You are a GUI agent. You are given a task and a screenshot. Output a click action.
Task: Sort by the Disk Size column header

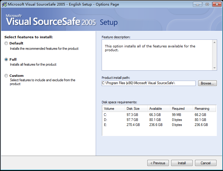pos(136,109)
